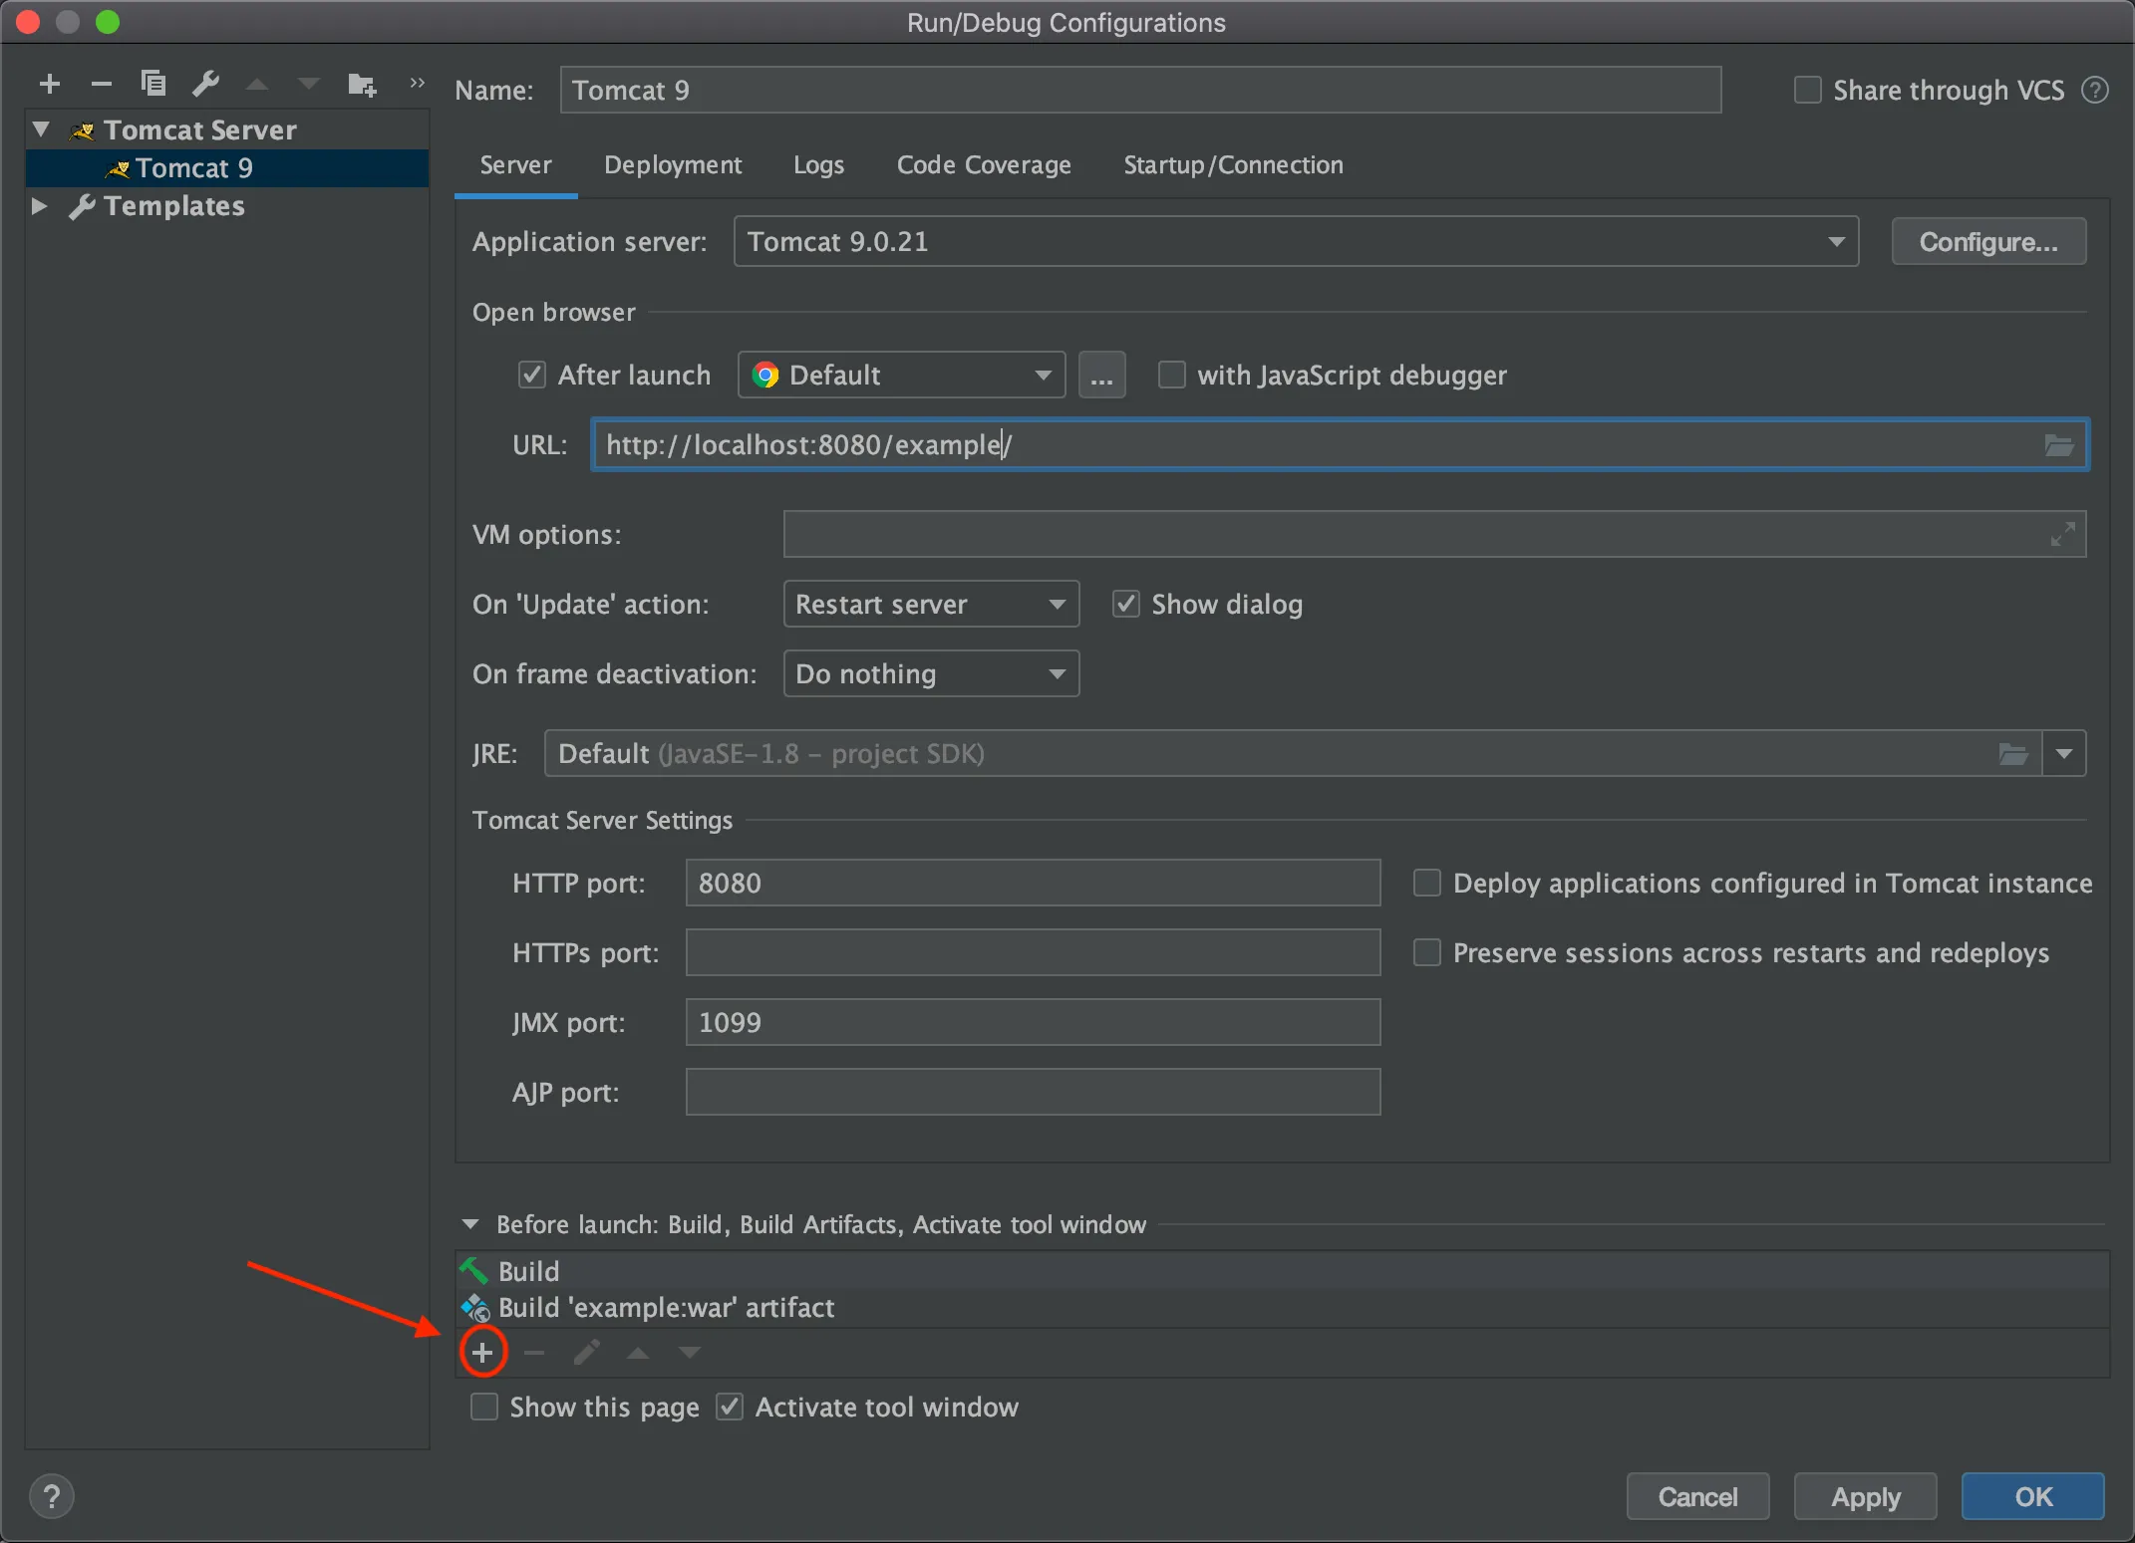This screenshot has width=2135, height=1543.
Task: Add a before launch task
Action: (482, 1353)
